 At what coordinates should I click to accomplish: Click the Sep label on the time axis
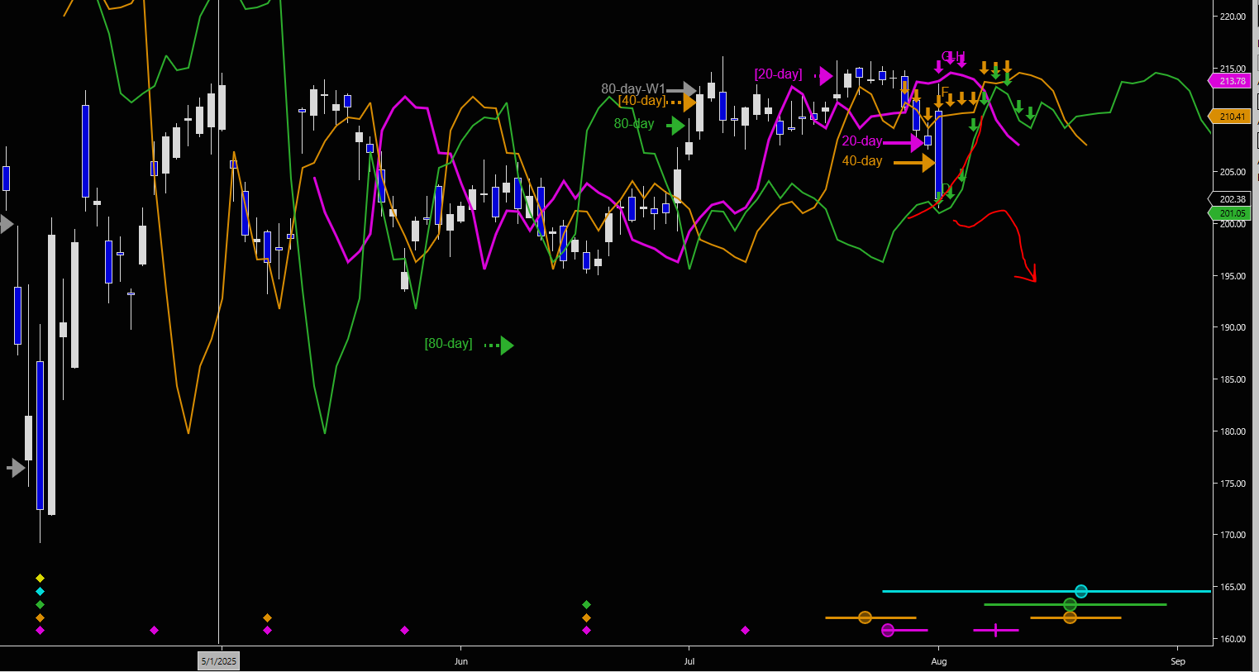(x=1178, y=661)
